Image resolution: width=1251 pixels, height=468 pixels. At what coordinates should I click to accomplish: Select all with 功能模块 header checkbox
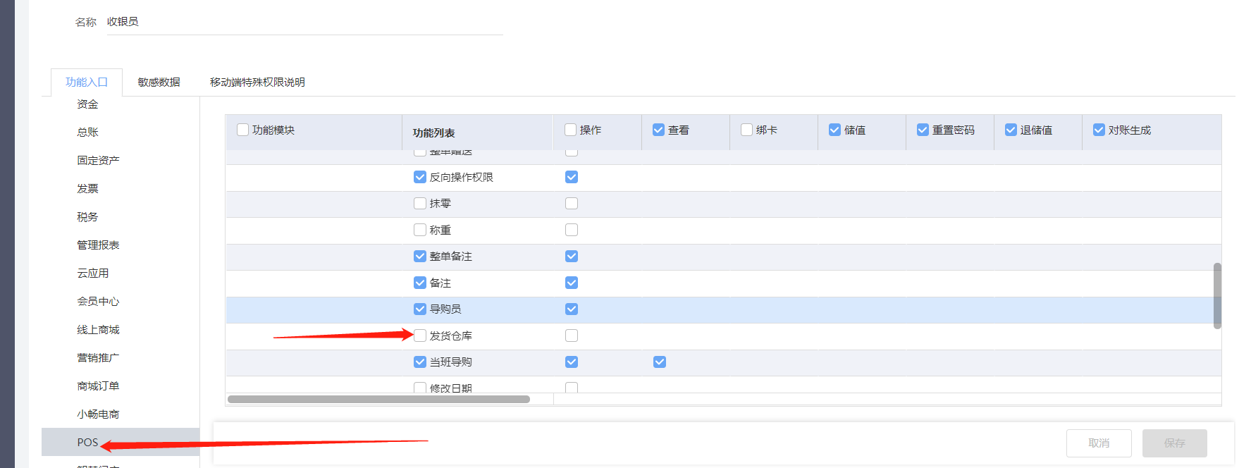(x=243, y=130)
